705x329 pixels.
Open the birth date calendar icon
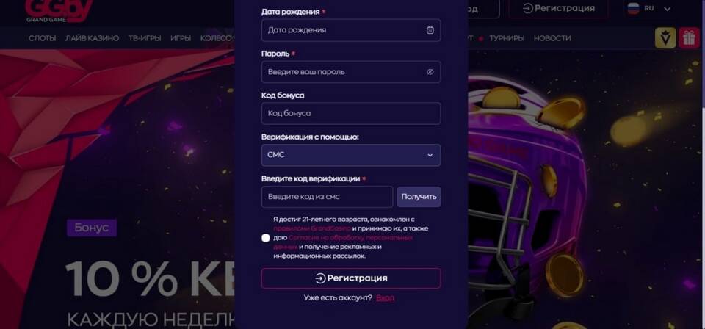tap(430, 30)
